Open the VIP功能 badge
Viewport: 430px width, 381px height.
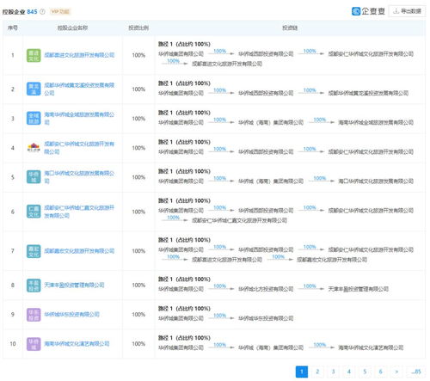tap(60, 12)
